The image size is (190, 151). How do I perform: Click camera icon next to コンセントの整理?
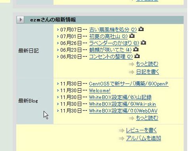point(137,56)
